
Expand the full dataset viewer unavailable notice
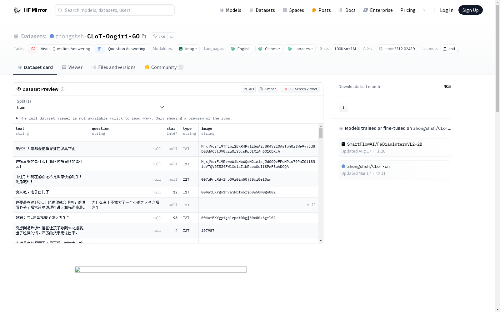pos(124,118)
